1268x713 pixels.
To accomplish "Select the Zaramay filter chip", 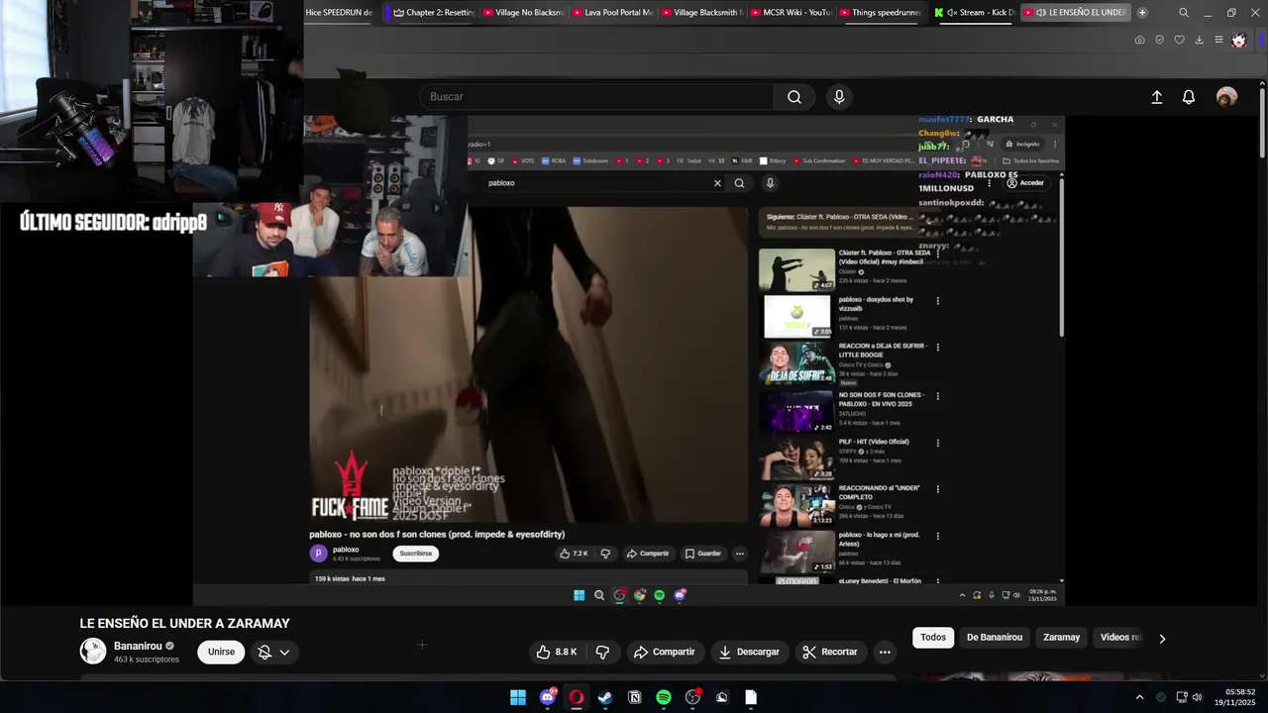I will coord(1061,638).
